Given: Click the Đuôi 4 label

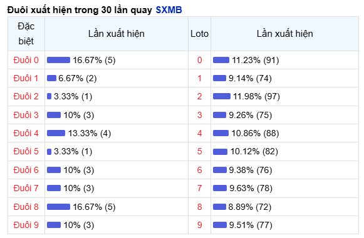Looking at the screenshot, I should pyautogui.click(x=26, y=133).
